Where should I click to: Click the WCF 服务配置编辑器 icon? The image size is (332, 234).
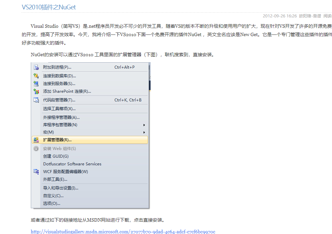pos(36,171)
